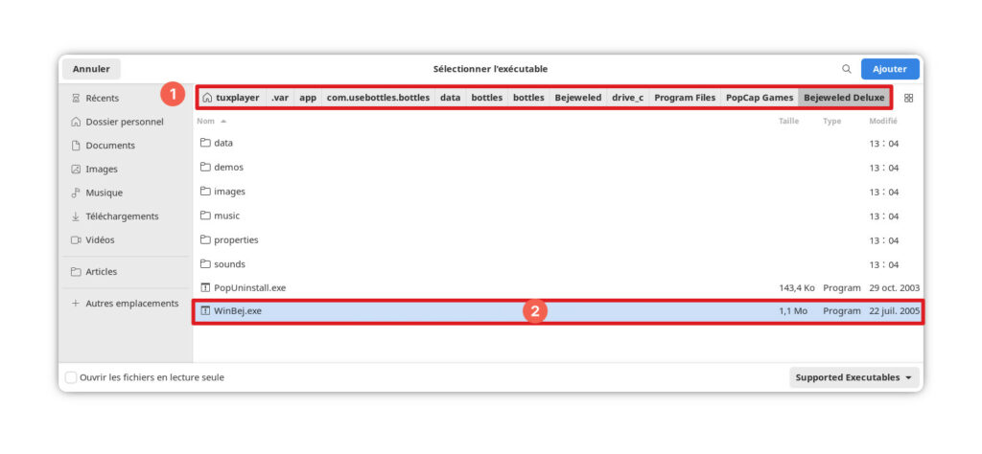This screenshot has height=454, width=982.
Task: Navigate to PopCap Games breadcrumb
Action: (x=760, y=98)
